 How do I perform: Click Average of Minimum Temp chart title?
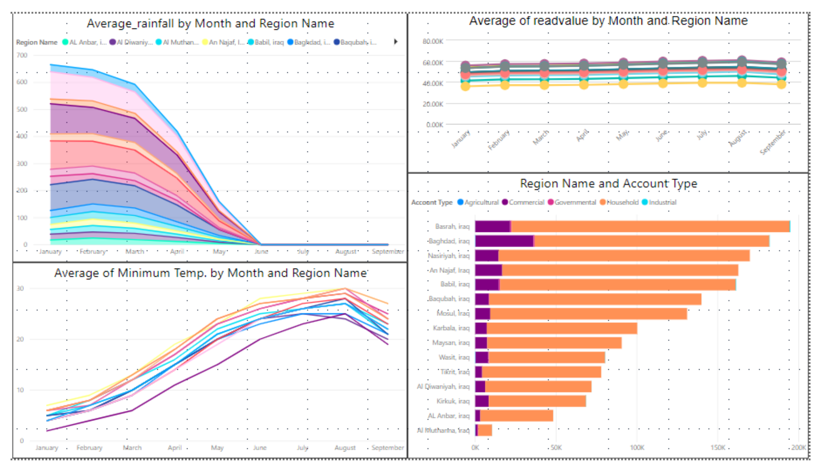[211, 273]
